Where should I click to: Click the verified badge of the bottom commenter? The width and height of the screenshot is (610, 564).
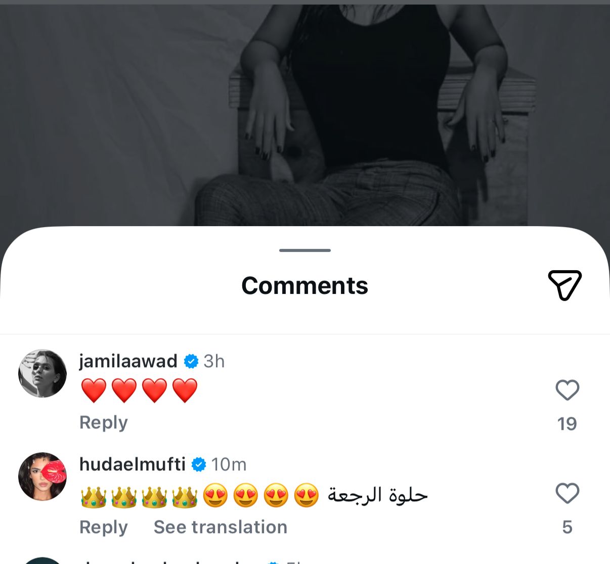[x=273, y=561]
